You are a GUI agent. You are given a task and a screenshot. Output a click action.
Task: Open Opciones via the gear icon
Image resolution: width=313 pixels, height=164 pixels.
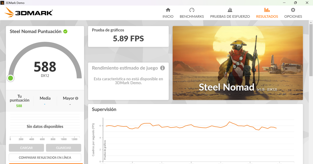pyautogui.click(x=293, y=10)
